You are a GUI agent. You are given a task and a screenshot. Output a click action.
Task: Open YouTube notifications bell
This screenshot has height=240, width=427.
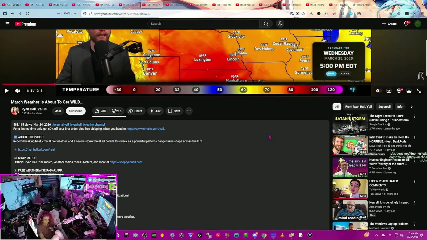(406, 24)
